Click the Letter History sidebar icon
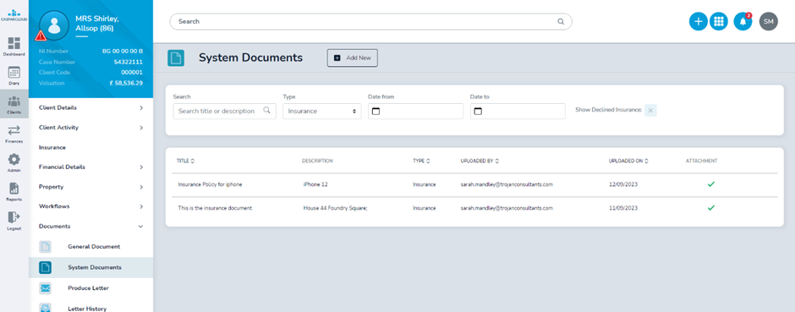Image resolution: width=795 pixels, height=312 pixels. (x=46, y=308)
